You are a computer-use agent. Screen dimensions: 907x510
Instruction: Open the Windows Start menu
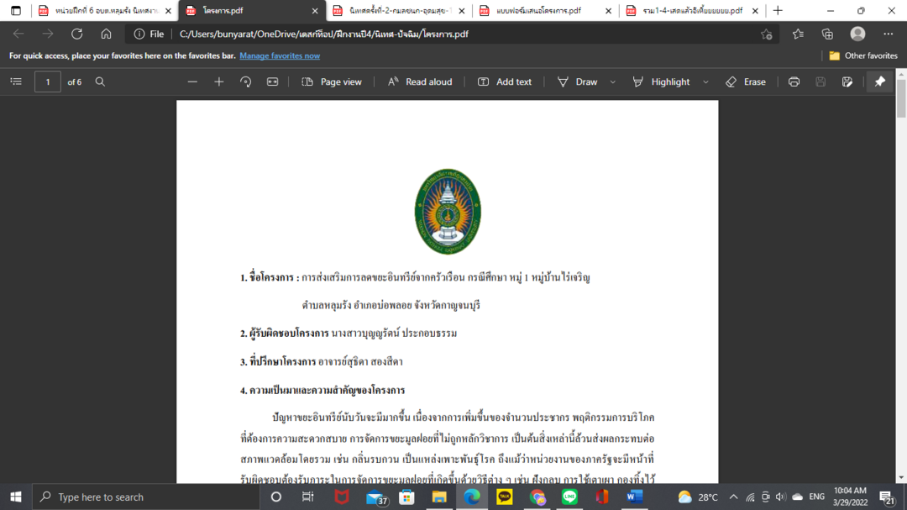[16, 497]
